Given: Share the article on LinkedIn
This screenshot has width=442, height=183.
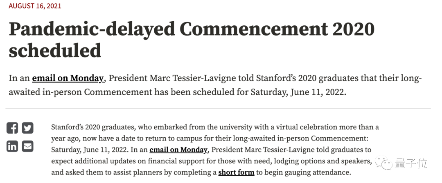Looking at the screenshot, I should click(x=12, y=146).
